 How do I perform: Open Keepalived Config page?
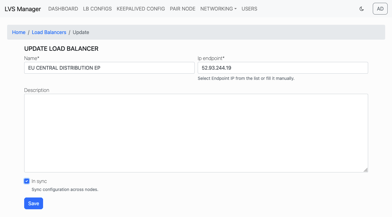tap(141, 9)
